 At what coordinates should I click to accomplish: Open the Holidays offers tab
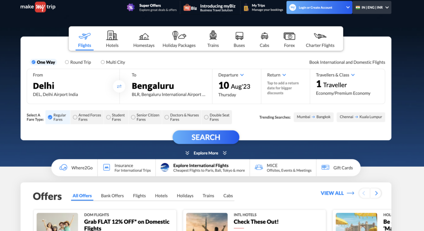(185, 196)
